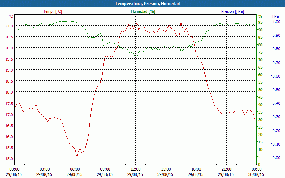This screenshot has width=285, height=178.
Task: Click the '16,0' temperature axis value
Action: coord(9,137)
